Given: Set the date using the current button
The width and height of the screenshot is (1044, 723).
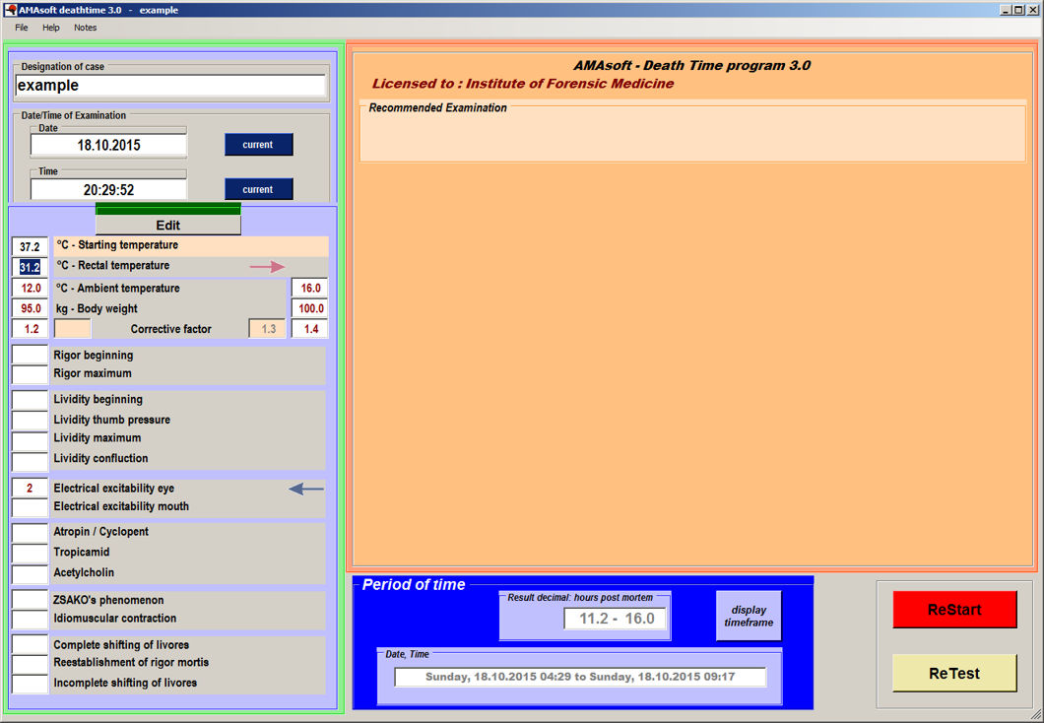Looking at the screenshot, I should pos(258,145).
